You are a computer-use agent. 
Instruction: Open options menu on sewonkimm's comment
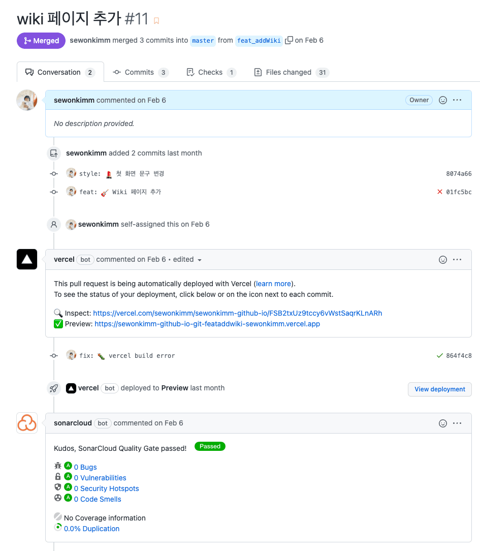457,100
